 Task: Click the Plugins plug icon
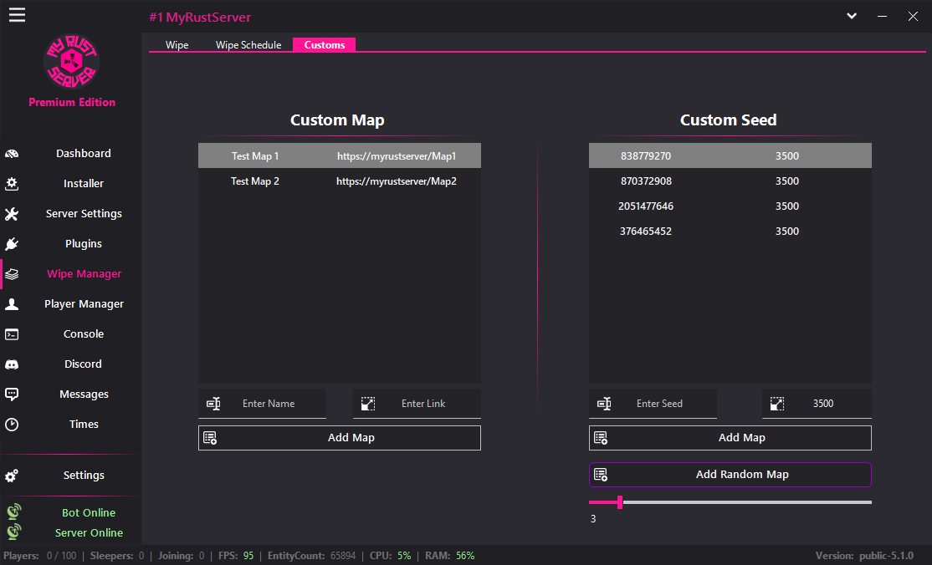click(12, 243)
